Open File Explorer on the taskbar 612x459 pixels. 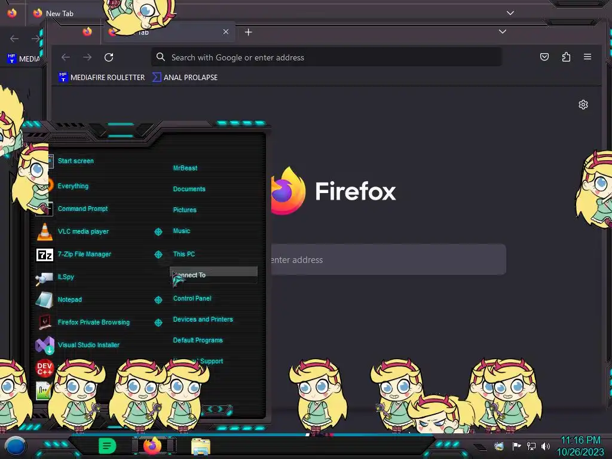[x=201, y=446]
